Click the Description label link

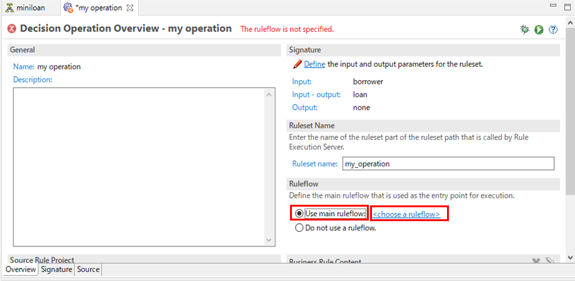33,79
